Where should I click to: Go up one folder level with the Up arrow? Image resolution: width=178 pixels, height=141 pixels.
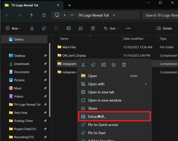click(32, 15)
